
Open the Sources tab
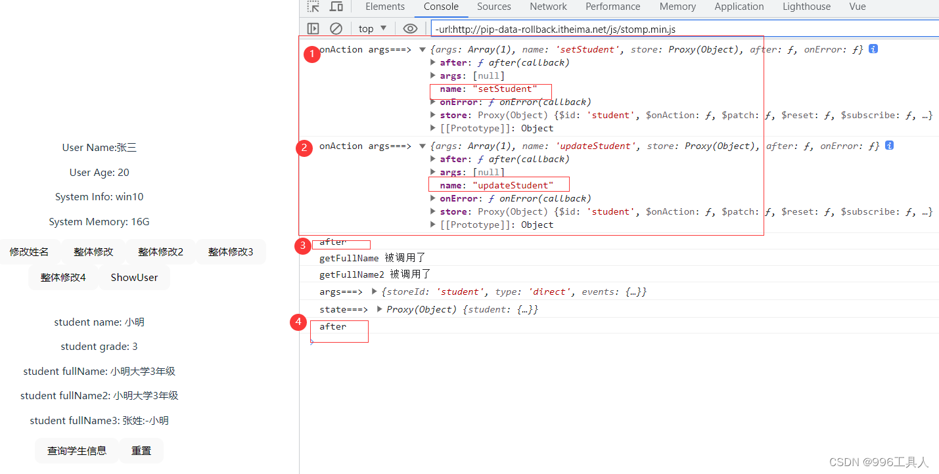click(x=494, y=7)
